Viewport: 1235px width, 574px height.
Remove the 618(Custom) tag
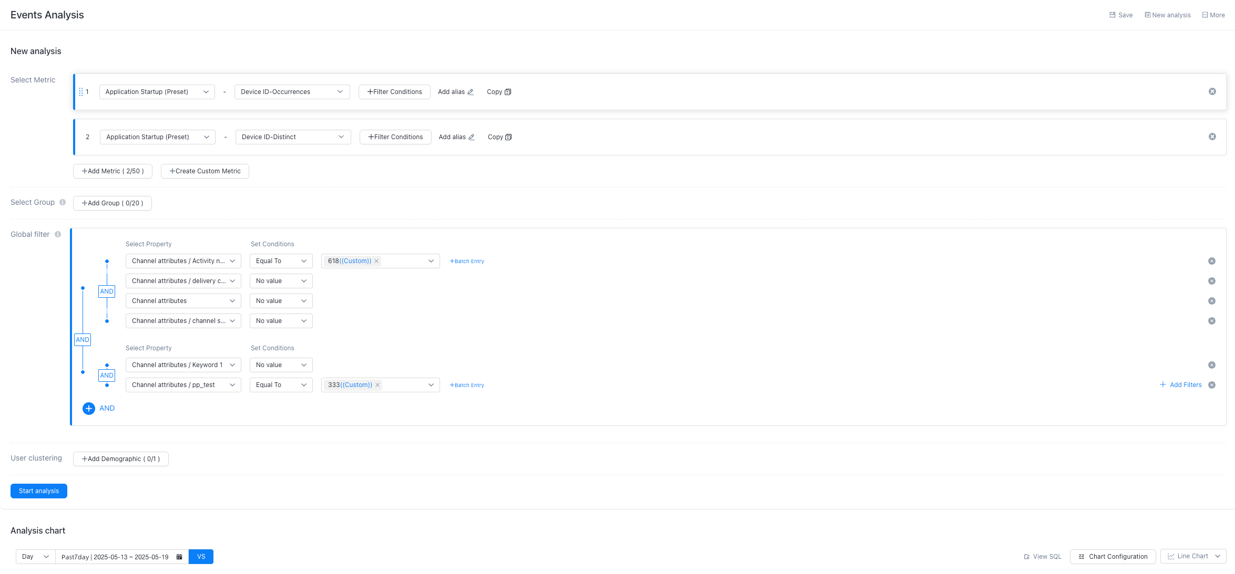tap(376, 261)
